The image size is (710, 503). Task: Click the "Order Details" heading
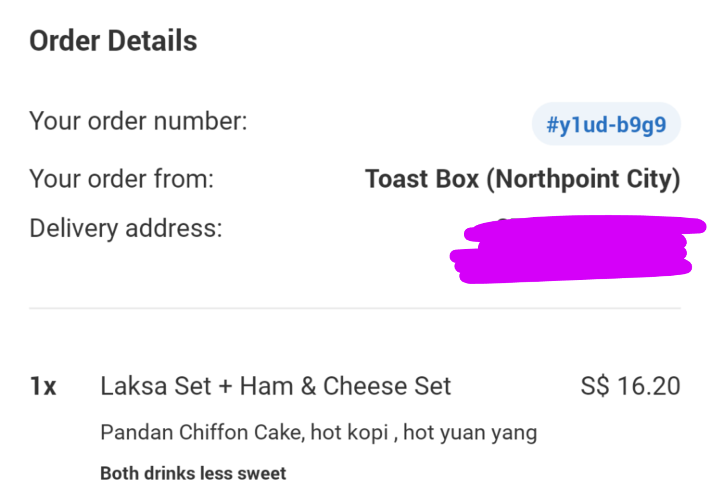tap(113, 41)
